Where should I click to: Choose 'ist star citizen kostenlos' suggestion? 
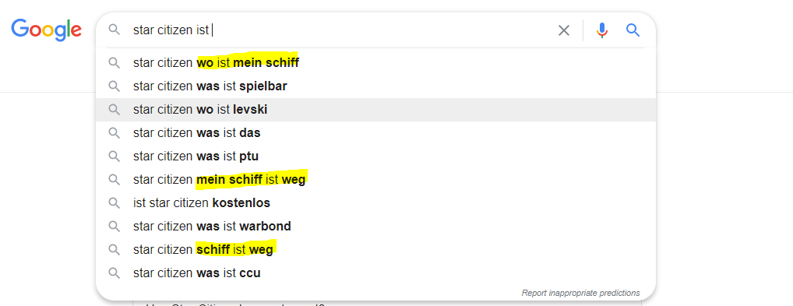tap(375, 202)
